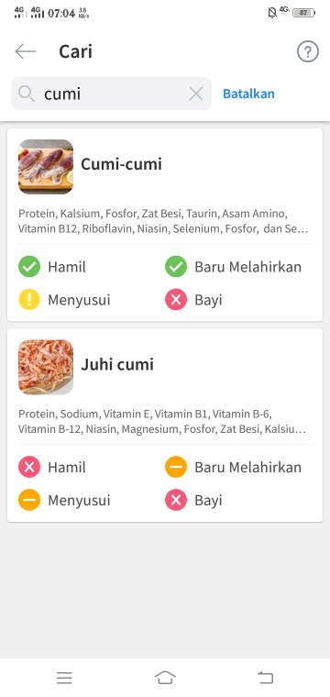
Task: Tap green check icon beside Hamil
Action: click(29, 267)
